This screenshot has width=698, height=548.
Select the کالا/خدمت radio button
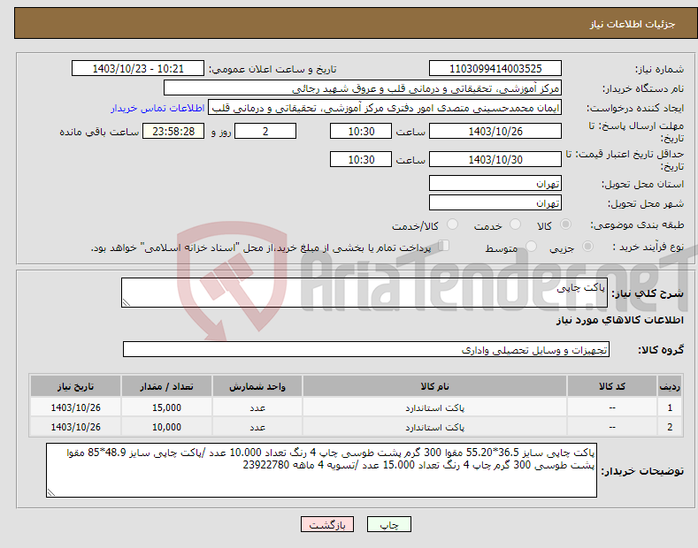(452, 225)
